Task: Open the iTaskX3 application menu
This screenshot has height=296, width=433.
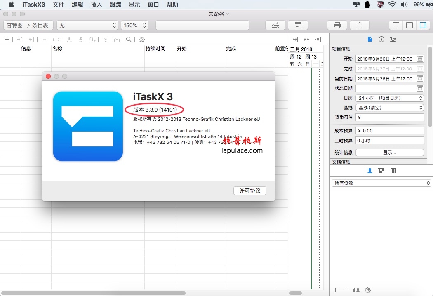Action: (34, 5)
